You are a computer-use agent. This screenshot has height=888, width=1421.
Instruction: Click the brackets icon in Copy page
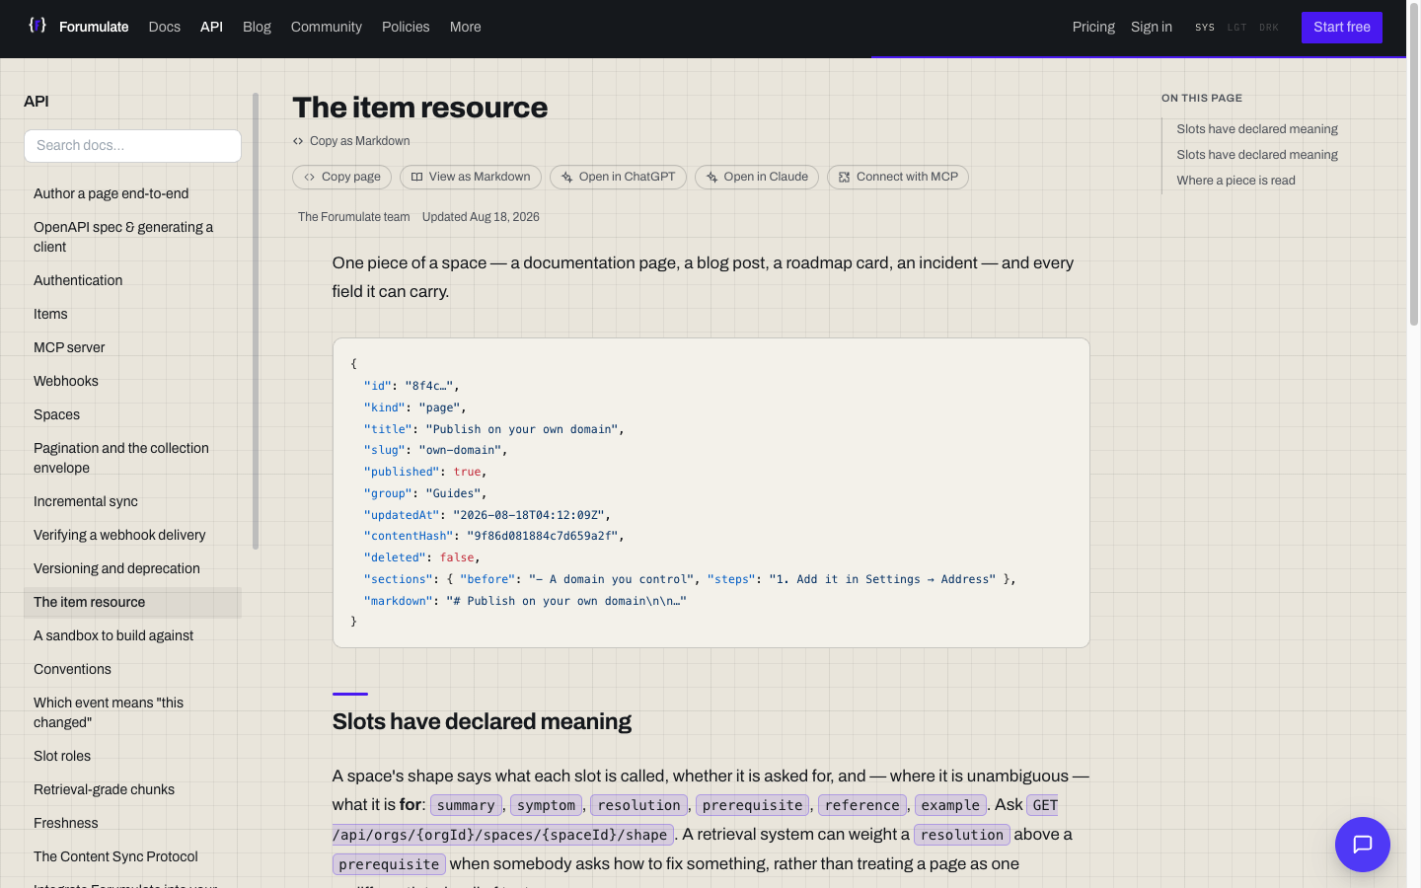tap(310, 178)
